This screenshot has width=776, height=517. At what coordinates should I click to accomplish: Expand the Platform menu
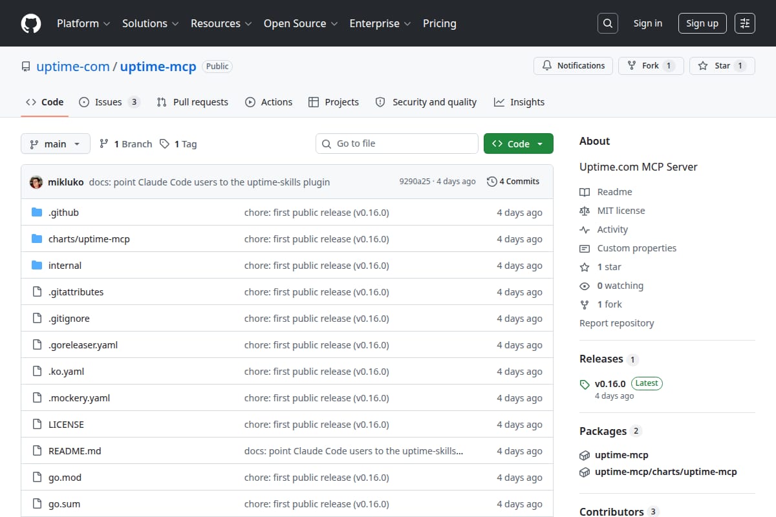(83, 23)
